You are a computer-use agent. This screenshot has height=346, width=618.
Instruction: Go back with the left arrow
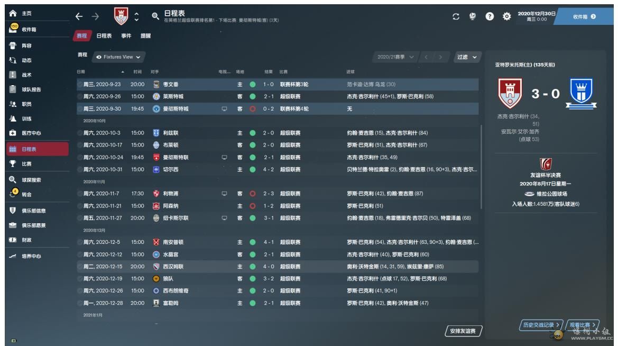pyautogui.click(x=79, y=17)
